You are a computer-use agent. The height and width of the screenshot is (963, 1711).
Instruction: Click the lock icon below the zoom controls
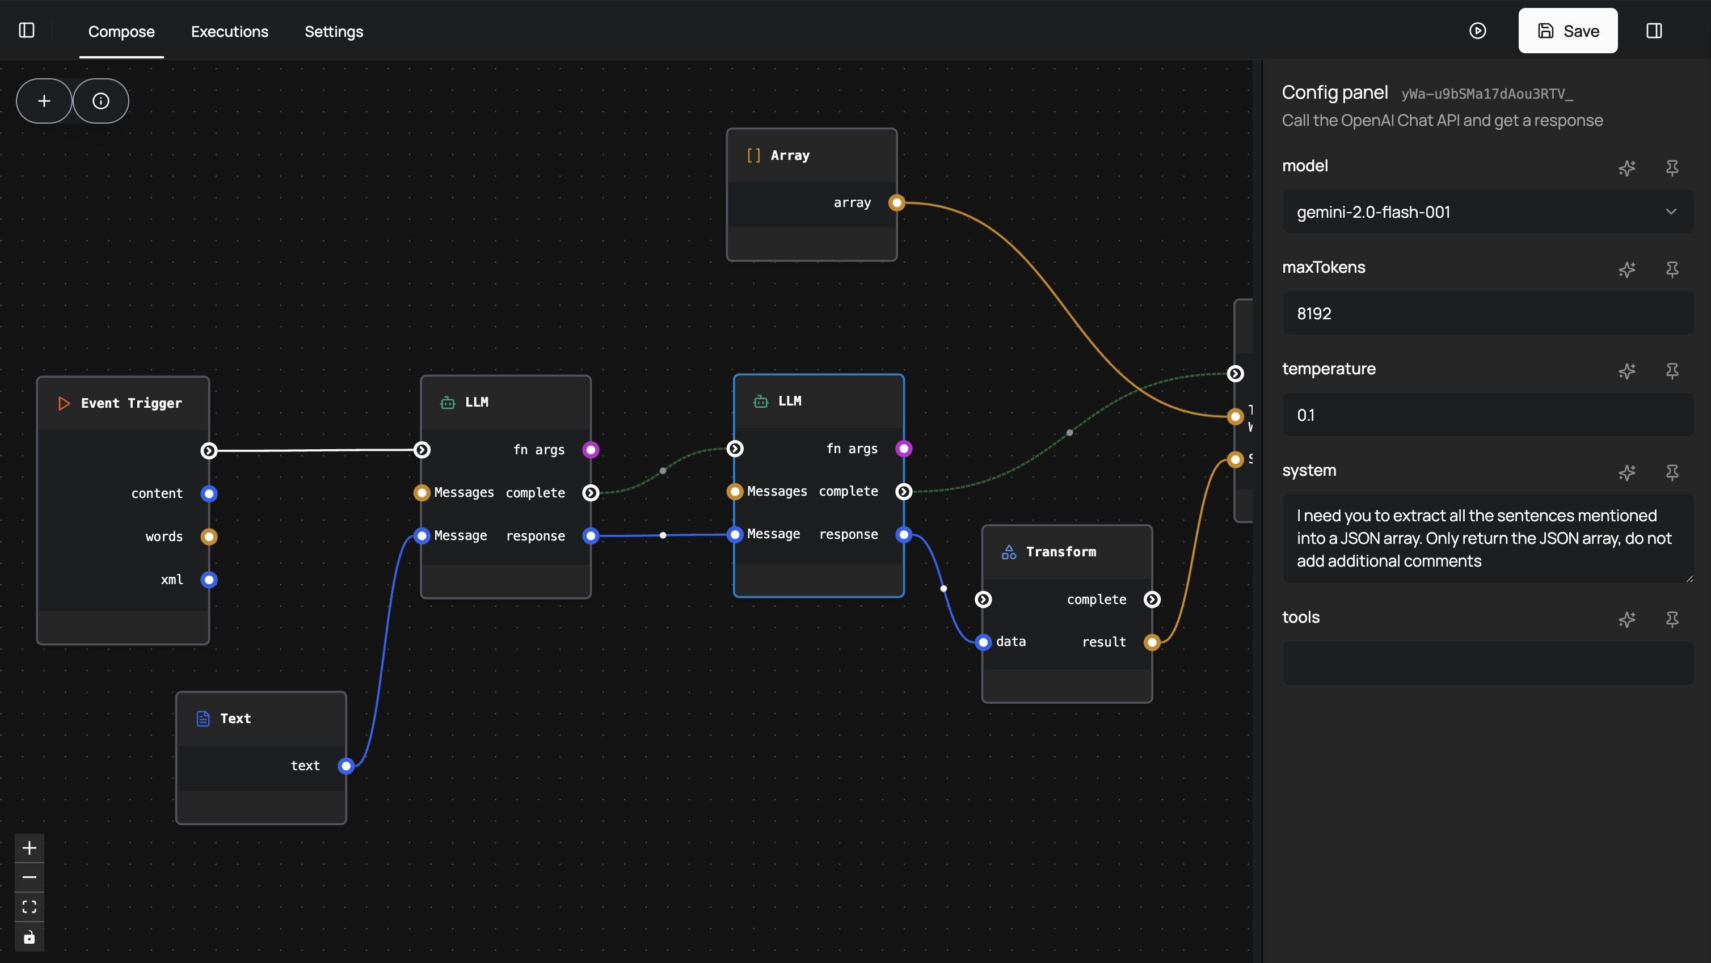(29, 937)
